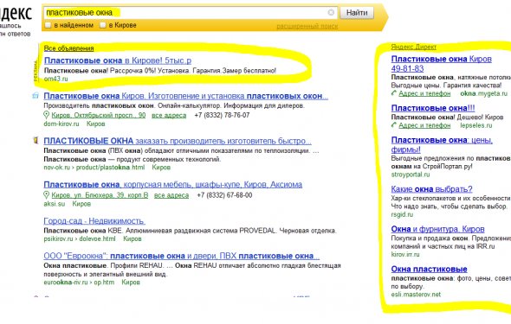The width and height of the screenshot is (511, 324).
Task: Click phone number +7 (8332) 67-68-00
Action: (x=224, y=195)
